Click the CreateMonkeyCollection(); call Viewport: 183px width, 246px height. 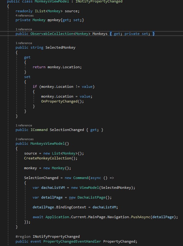(x=51, y=158)
